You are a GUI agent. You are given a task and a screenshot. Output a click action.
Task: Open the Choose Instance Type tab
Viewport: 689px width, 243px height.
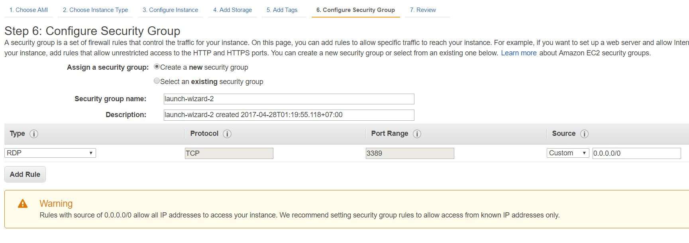pyautogui.click(x=95, y=10)
